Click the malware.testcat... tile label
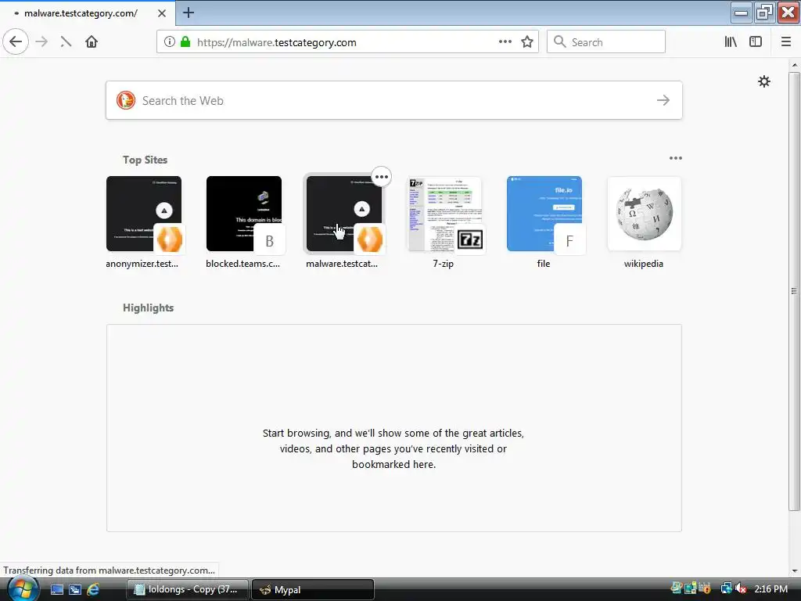 pyautogui.click(x=342, y=264)
